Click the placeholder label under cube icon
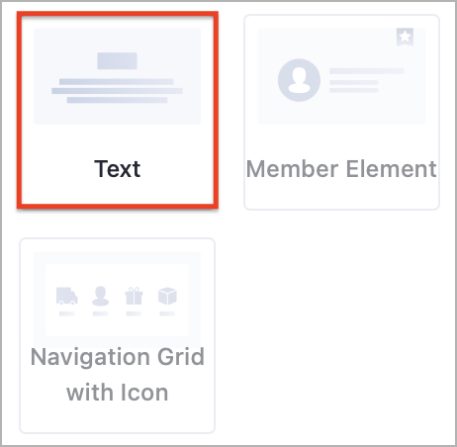The image size is (457, 447). pos(167,313)
